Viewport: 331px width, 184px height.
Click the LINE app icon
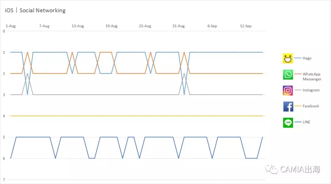coord(288,122)
